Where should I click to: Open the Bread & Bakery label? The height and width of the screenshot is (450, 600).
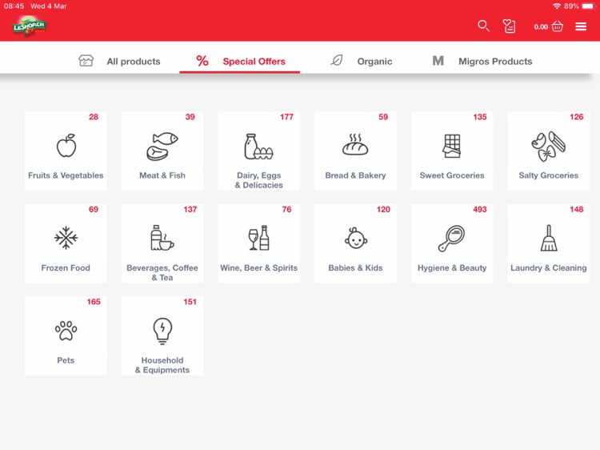click(x=355, y=175)
